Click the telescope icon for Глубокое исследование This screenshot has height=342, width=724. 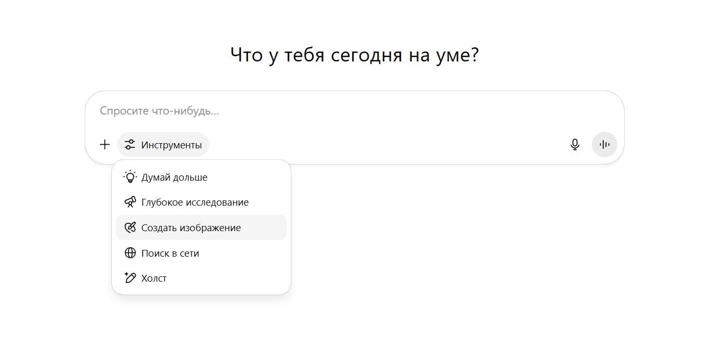(x=130, y=202)
